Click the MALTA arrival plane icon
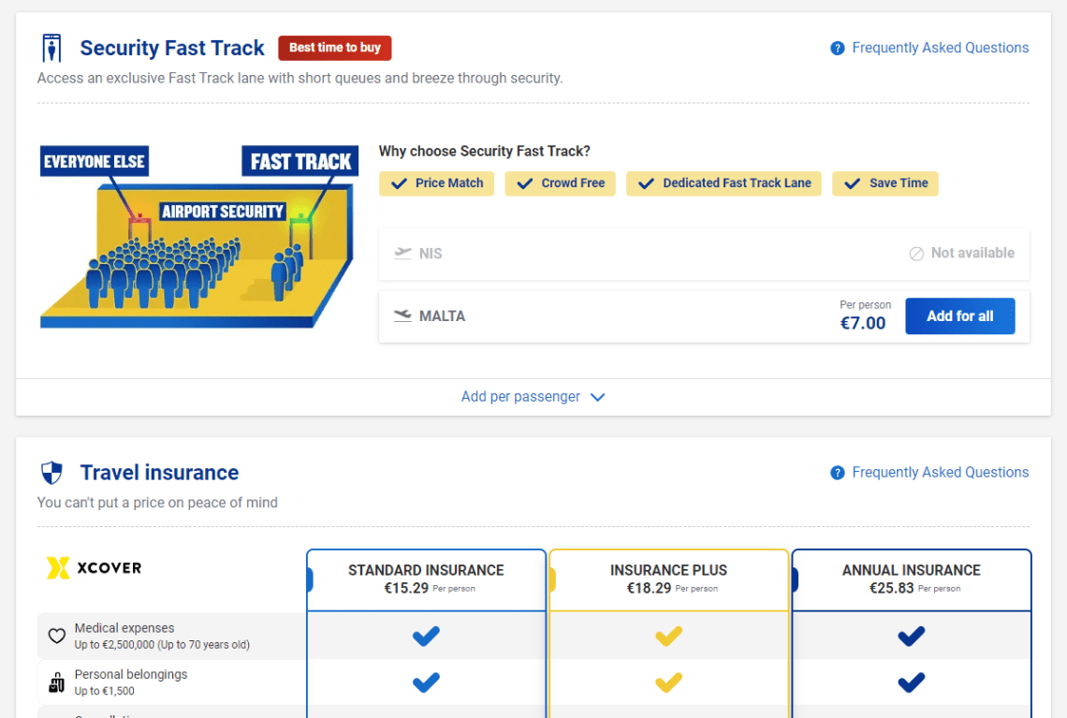This screenshot has height=718, width=1067. [402, 315]
